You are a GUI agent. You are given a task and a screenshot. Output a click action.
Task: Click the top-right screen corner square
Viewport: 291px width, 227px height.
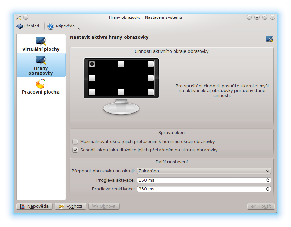151,64
